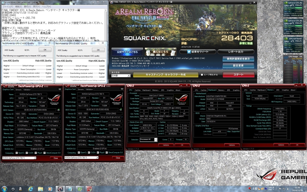
Task: Toggle PhysX checkbox in right GPU-Z window
Action: click(x=98, y=152)
